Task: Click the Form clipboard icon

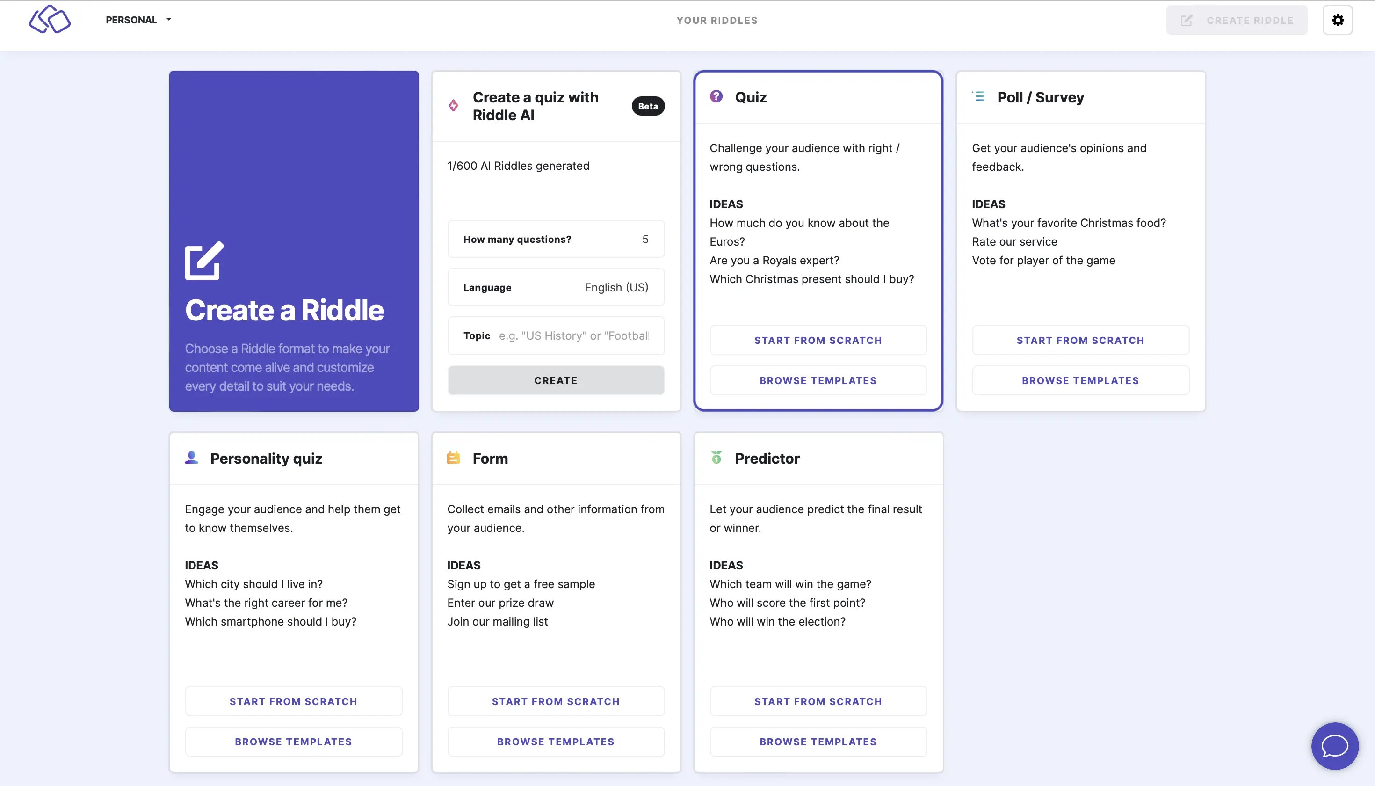Action: tap(453, 457)
